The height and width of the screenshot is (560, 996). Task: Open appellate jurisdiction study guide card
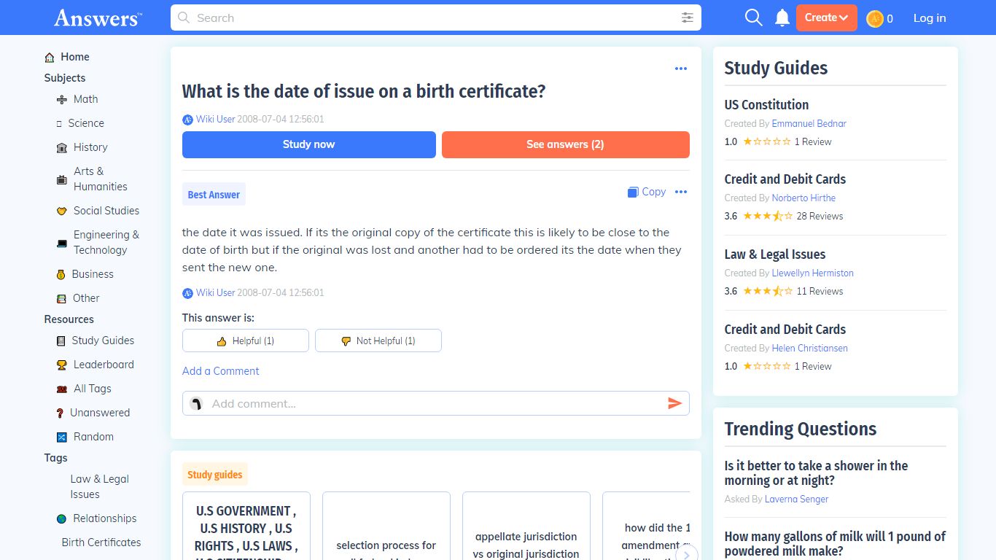[526, 526]
